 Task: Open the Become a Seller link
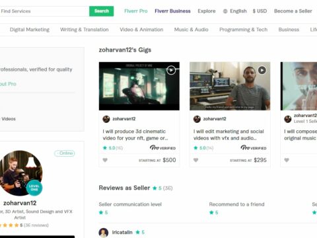click(293, 11)
